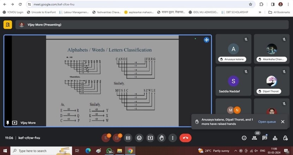Open Unicode to KiranFont bookmark
Screen dimensions: 293x155
point(41,12)
